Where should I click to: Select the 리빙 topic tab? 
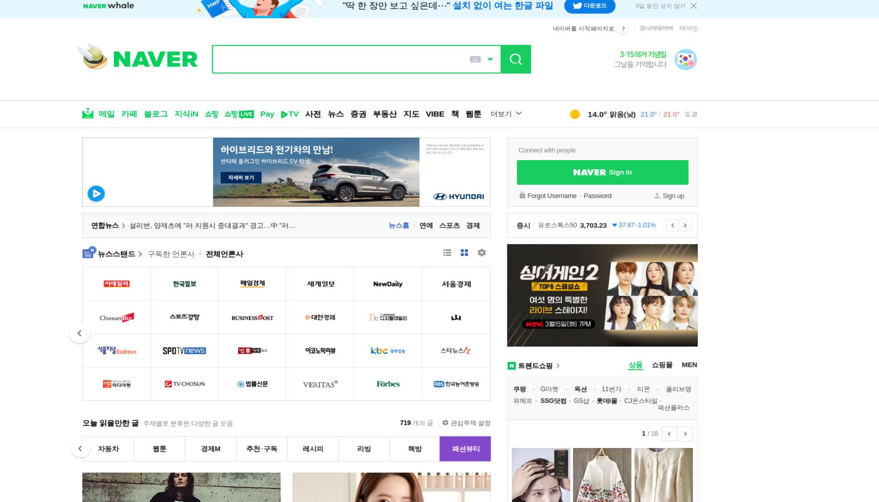[x=364, y=449]
